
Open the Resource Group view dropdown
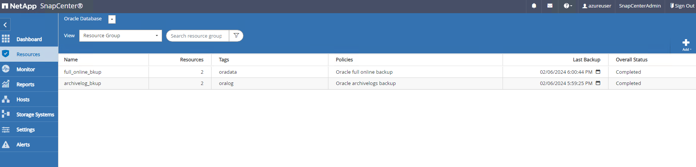120,36
